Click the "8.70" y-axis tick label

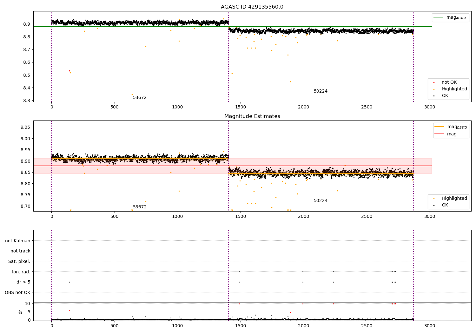(25, 206)
